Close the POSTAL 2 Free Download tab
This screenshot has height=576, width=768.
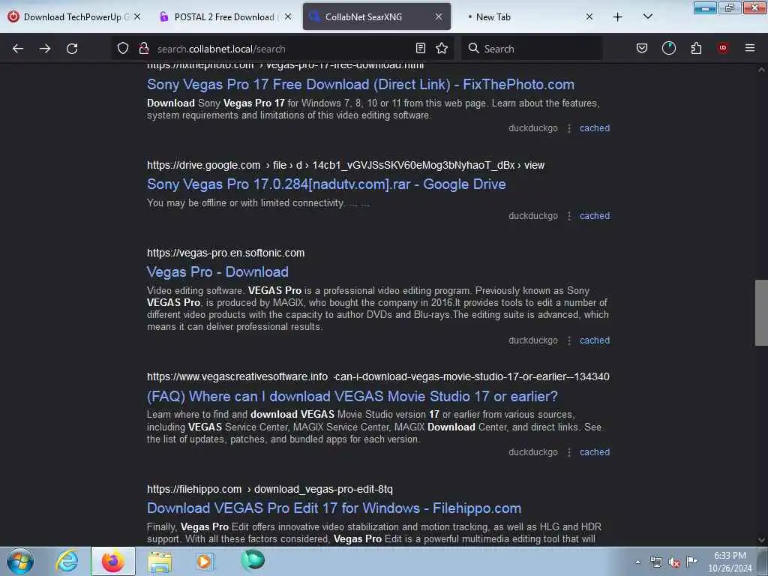tap(288, 16)
